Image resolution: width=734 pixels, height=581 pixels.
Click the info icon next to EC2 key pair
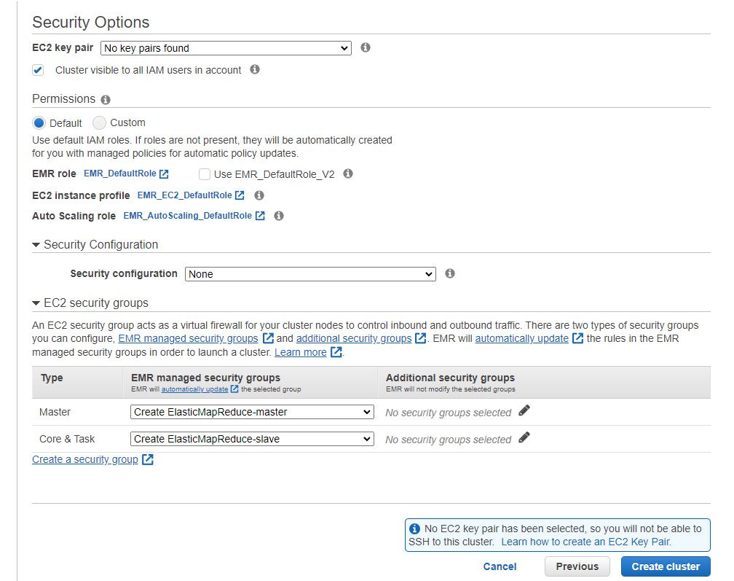pyautogui.click(x=366, y=47)
